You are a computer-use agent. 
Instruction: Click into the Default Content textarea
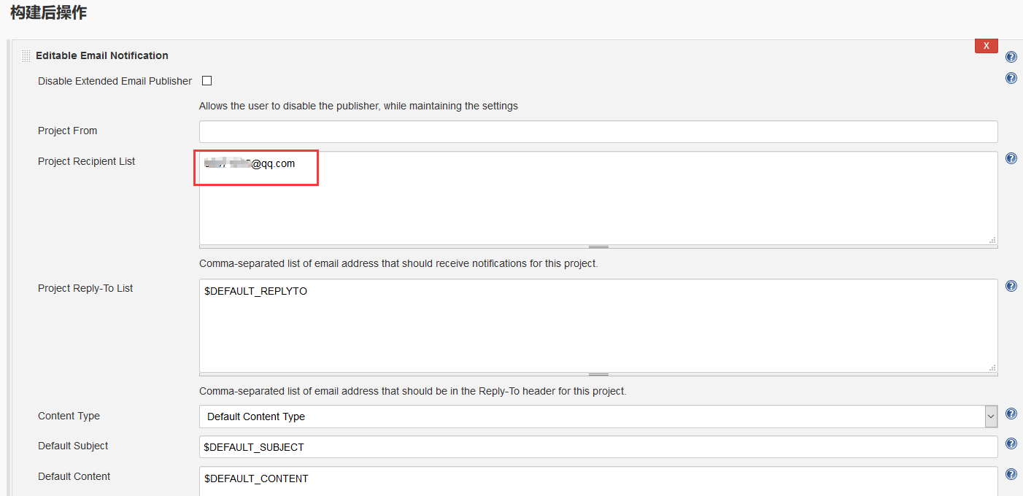click(x=598, y=481)
